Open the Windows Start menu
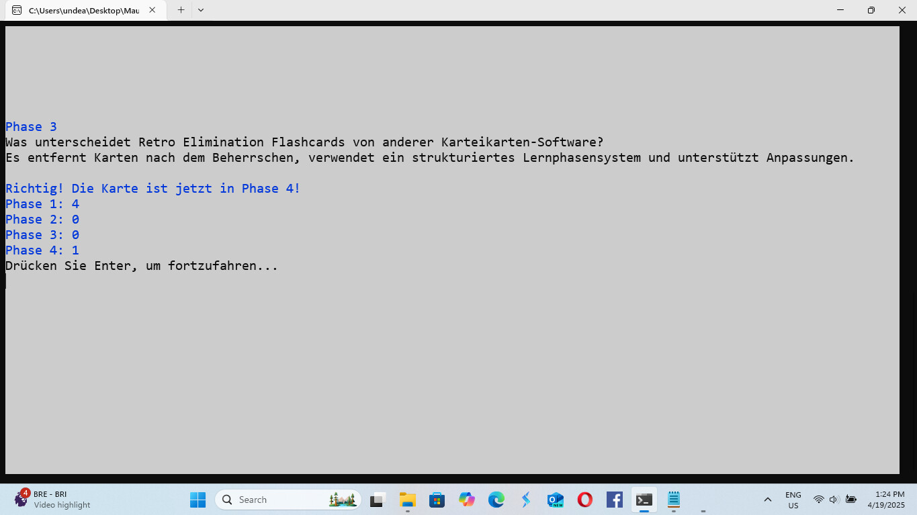Viewport: 917px width, 515px height. click(198, 500)
